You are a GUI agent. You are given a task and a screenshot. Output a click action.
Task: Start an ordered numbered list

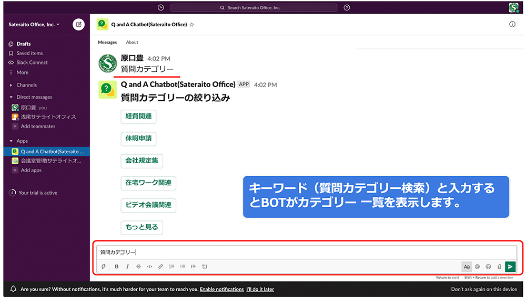point(172,267)
